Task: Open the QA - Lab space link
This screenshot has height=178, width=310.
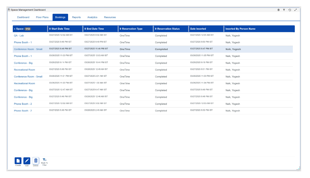Action: pos(19,36)
